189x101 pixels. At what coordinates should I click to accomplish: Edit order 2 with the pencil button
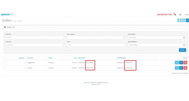(x=181, y=63)
